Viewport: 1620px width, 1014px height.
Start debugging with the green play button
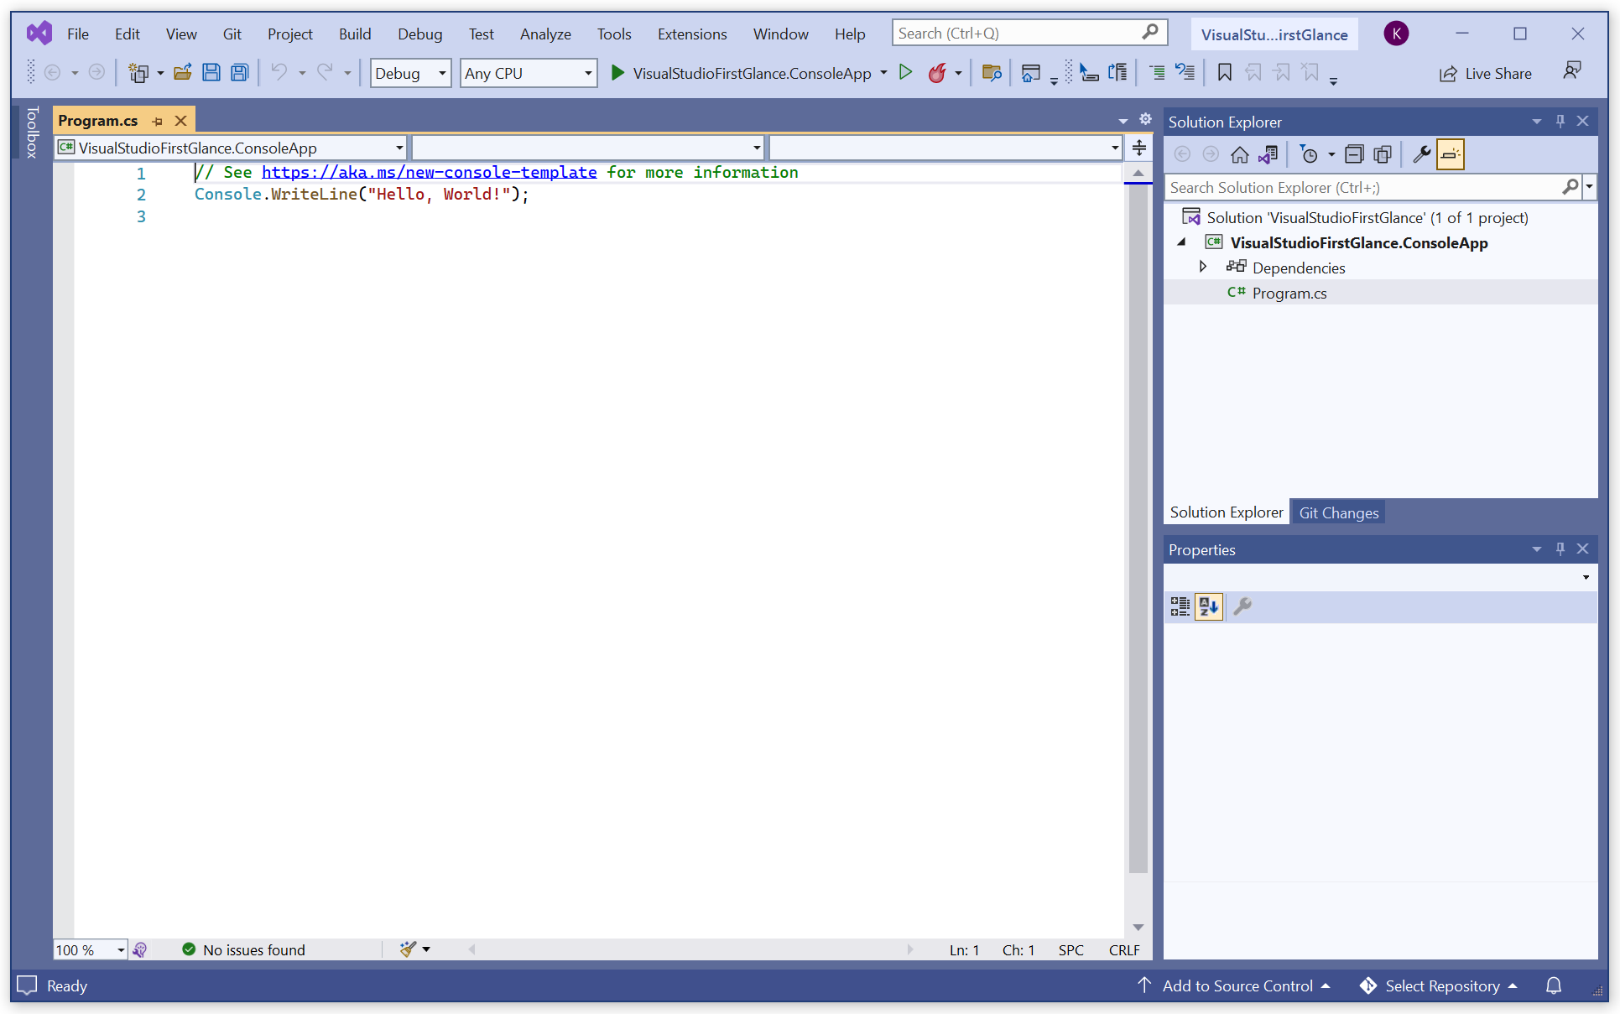coord(905,72)
